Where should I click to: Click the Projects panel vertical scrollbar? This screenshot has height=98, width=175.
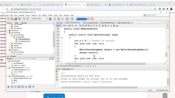click(54, 39)
